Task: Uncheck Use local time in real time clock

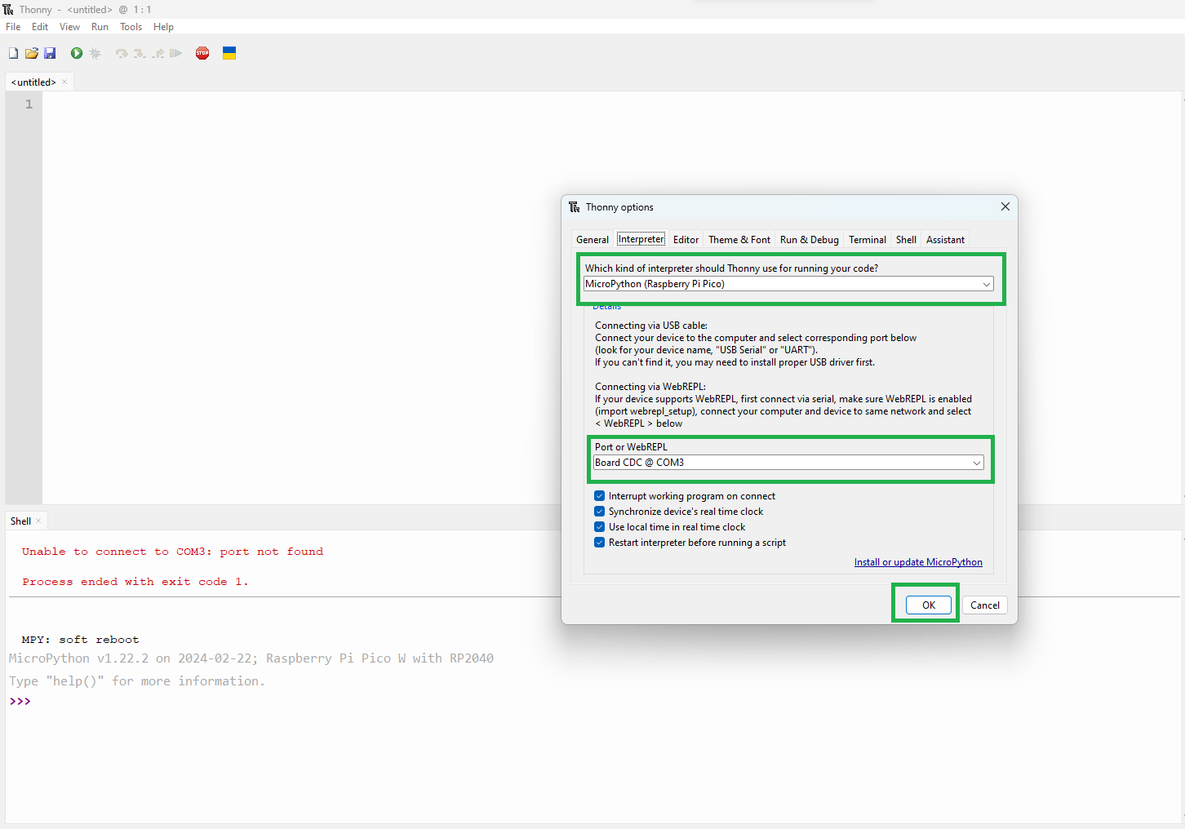Action: pos(599,526)
